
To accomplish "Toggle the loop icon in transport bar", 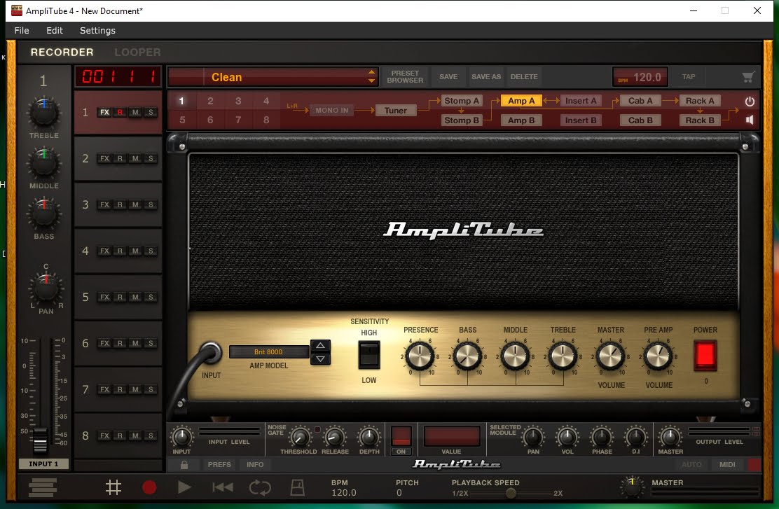I will pyautogui.click(x=260, y=488).
